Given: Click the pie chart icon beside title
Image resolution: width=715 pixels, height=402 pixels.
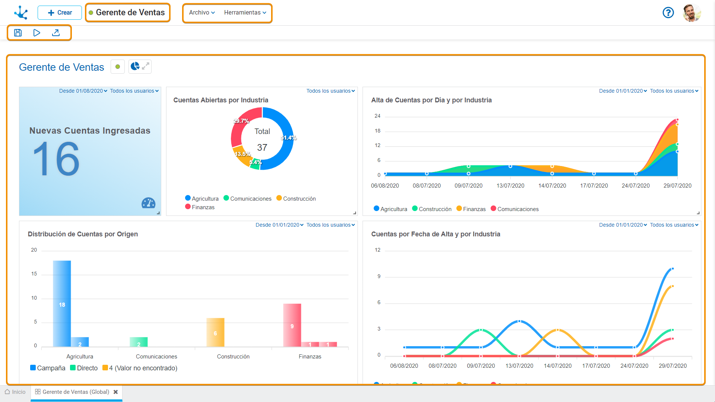Looking at the screenshot, I should click(x=135, y=67).
